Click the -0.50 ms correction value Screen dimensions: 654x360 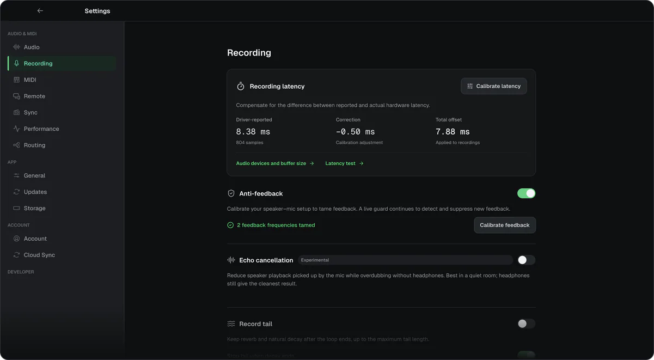coord(355,132)
